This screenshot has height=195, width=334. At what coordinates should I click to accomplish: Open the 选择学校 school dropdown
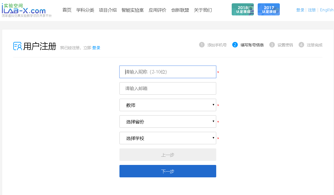pyautogui.click(x=168, y=138)
